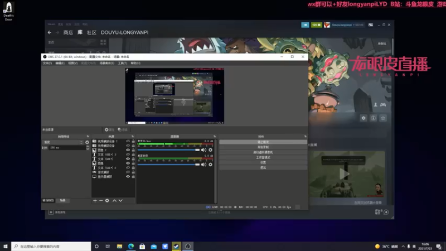Screen dimensions: 446x251
Task: Click 设置 button in controls
Action: [263, 162]
